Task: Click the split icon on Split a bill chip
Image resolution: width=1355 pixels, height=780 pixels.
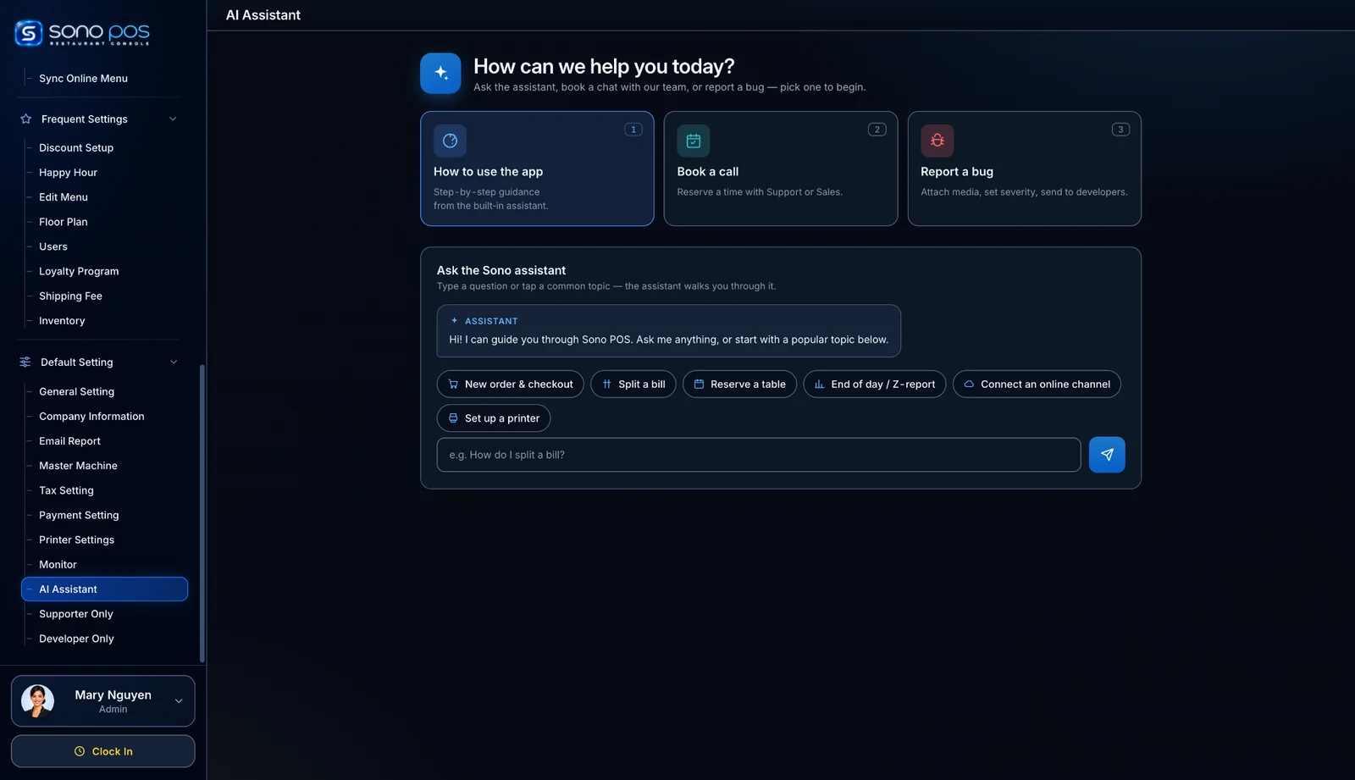Action: [606, 384]
